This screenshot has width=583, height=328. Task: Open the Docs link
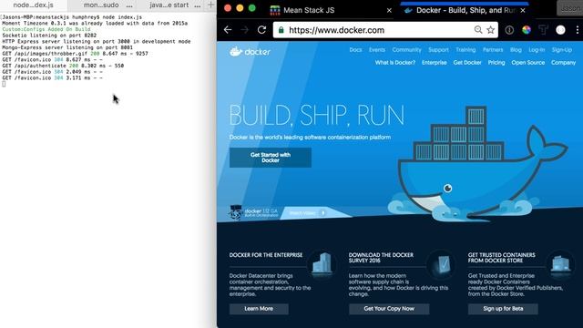pyautogui.click(x=355, y=50)
